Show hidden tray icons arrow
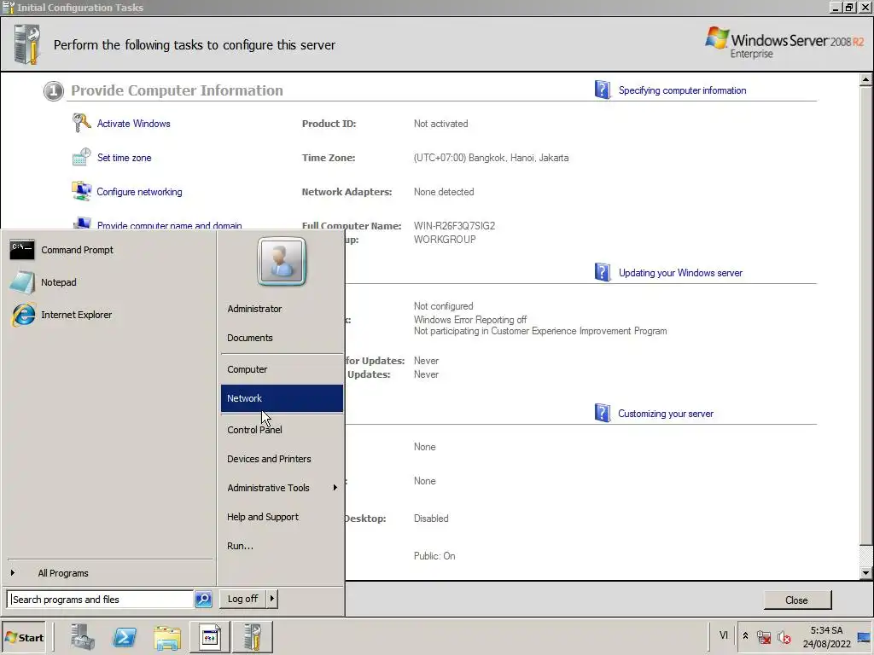874x655 pixels. pyautogui.click(x=745, y=636)
